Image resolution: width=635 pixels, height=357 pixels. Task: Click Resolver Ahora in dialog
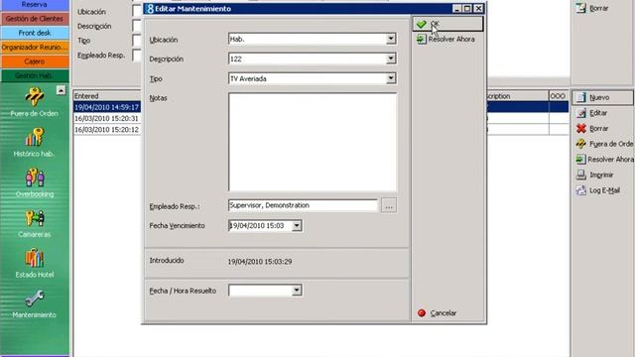445,40
